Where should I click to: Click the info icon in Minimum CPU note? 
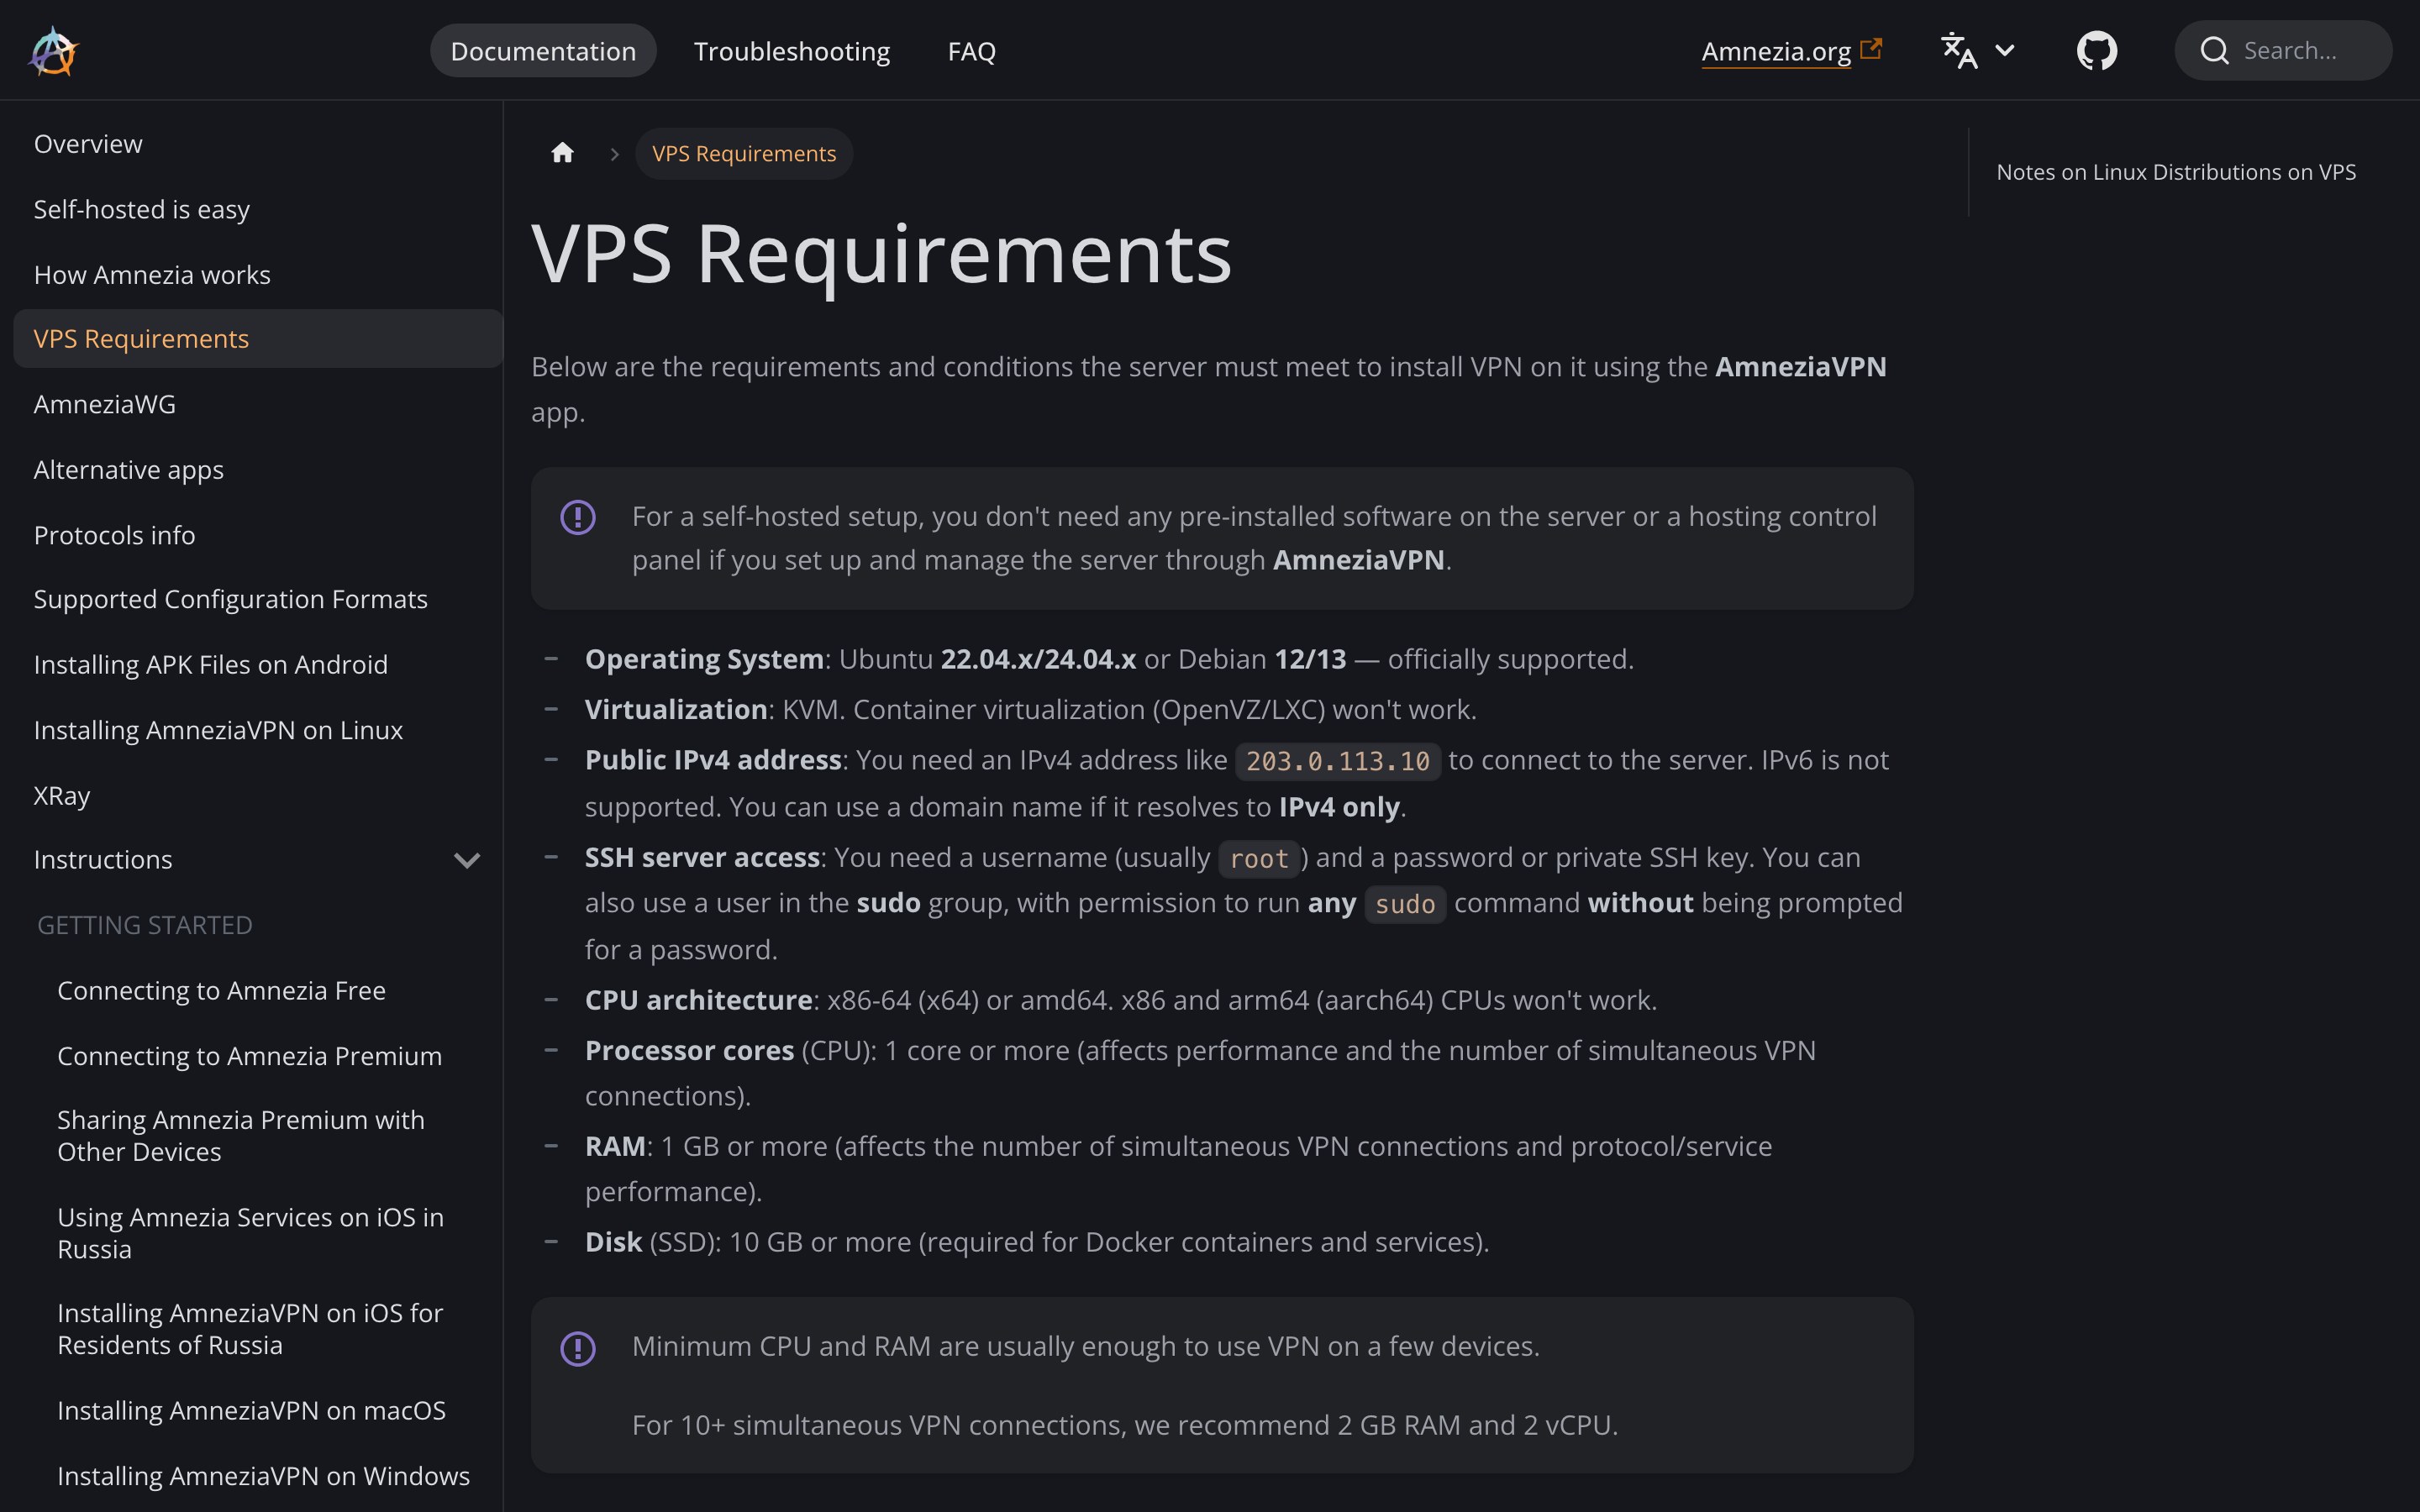pos(578,1348)
